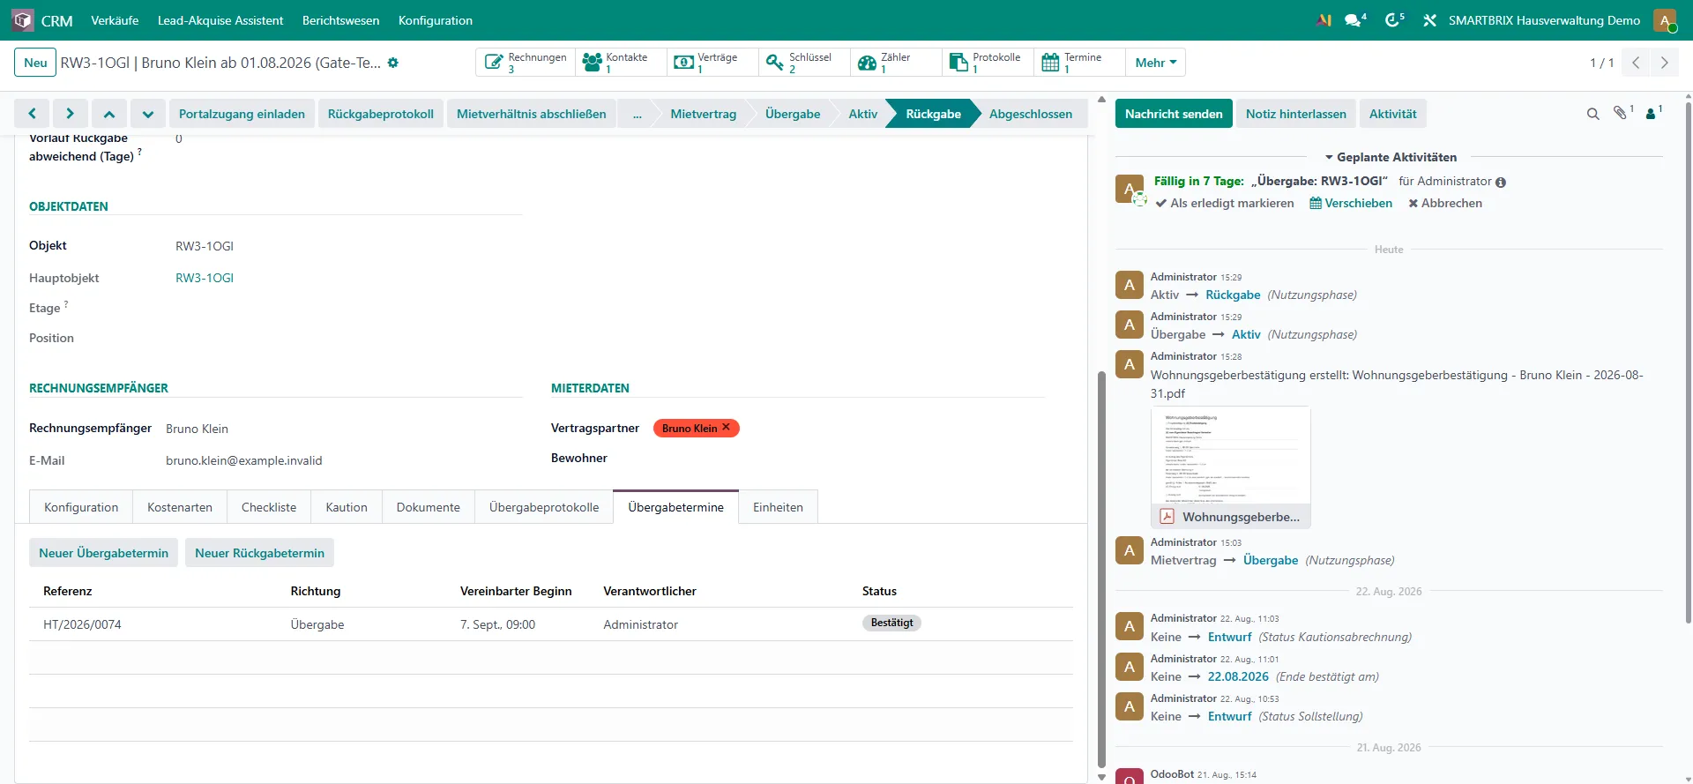Open the Kontakte smart button
The height and width of the screenshot is (784, 1693).
tap(621, 63)
